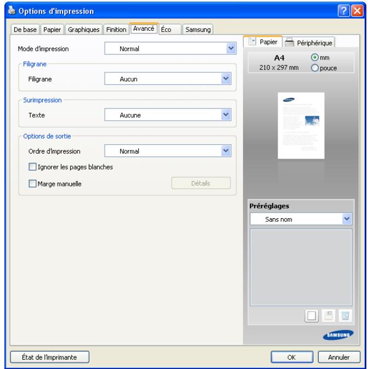The image size is (368, 369).
Task: Show the Périphérique preview panel tab
Action: (309, 43)
